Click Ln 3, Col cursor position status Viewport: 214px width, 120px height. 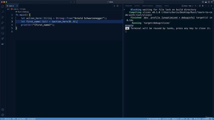(167, 119)
